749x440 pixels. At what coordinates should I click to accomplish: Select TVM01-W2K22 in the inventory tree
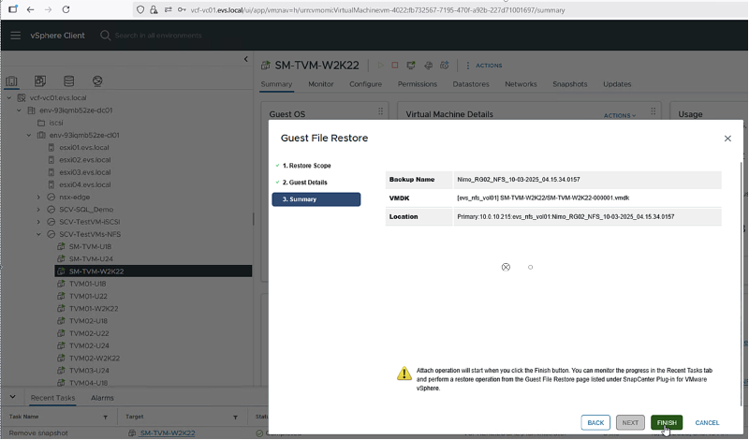(x=94, y=308)
